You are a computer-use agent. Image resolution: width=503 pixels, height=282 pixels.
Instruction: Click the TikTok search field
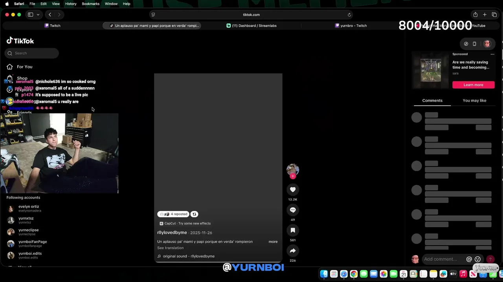[x=32, y=53]
